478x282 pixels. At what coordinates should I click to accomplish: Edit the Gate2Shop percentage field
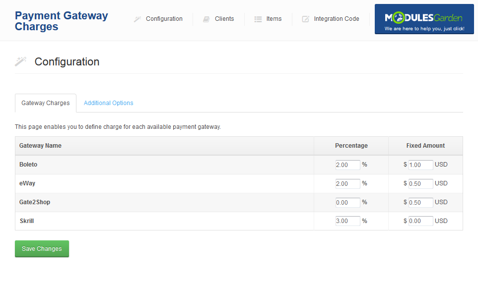(347, 203)
